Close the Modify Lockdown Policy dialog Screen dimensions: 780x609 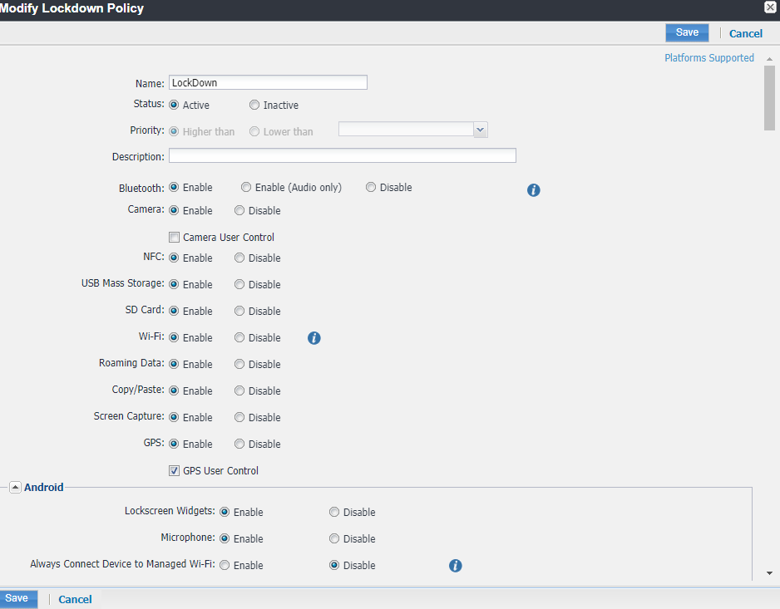(x=770, y=7)
